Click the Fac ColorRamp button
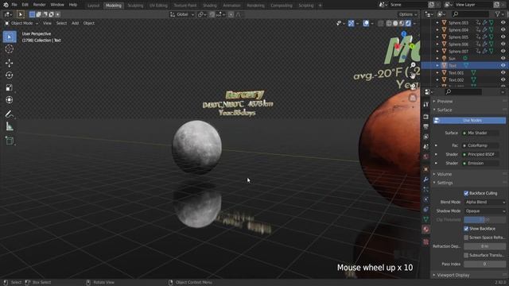Screen dimensions: 509x286 click(x=480, y=145)
